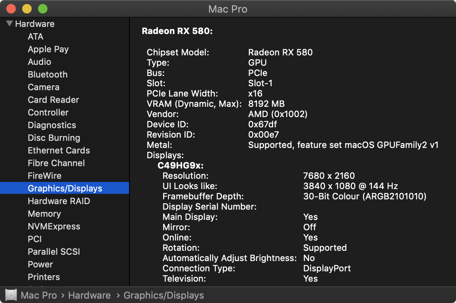Select Apple Pay in the sidebar
The image size is (456, 303).
(48, 49)
